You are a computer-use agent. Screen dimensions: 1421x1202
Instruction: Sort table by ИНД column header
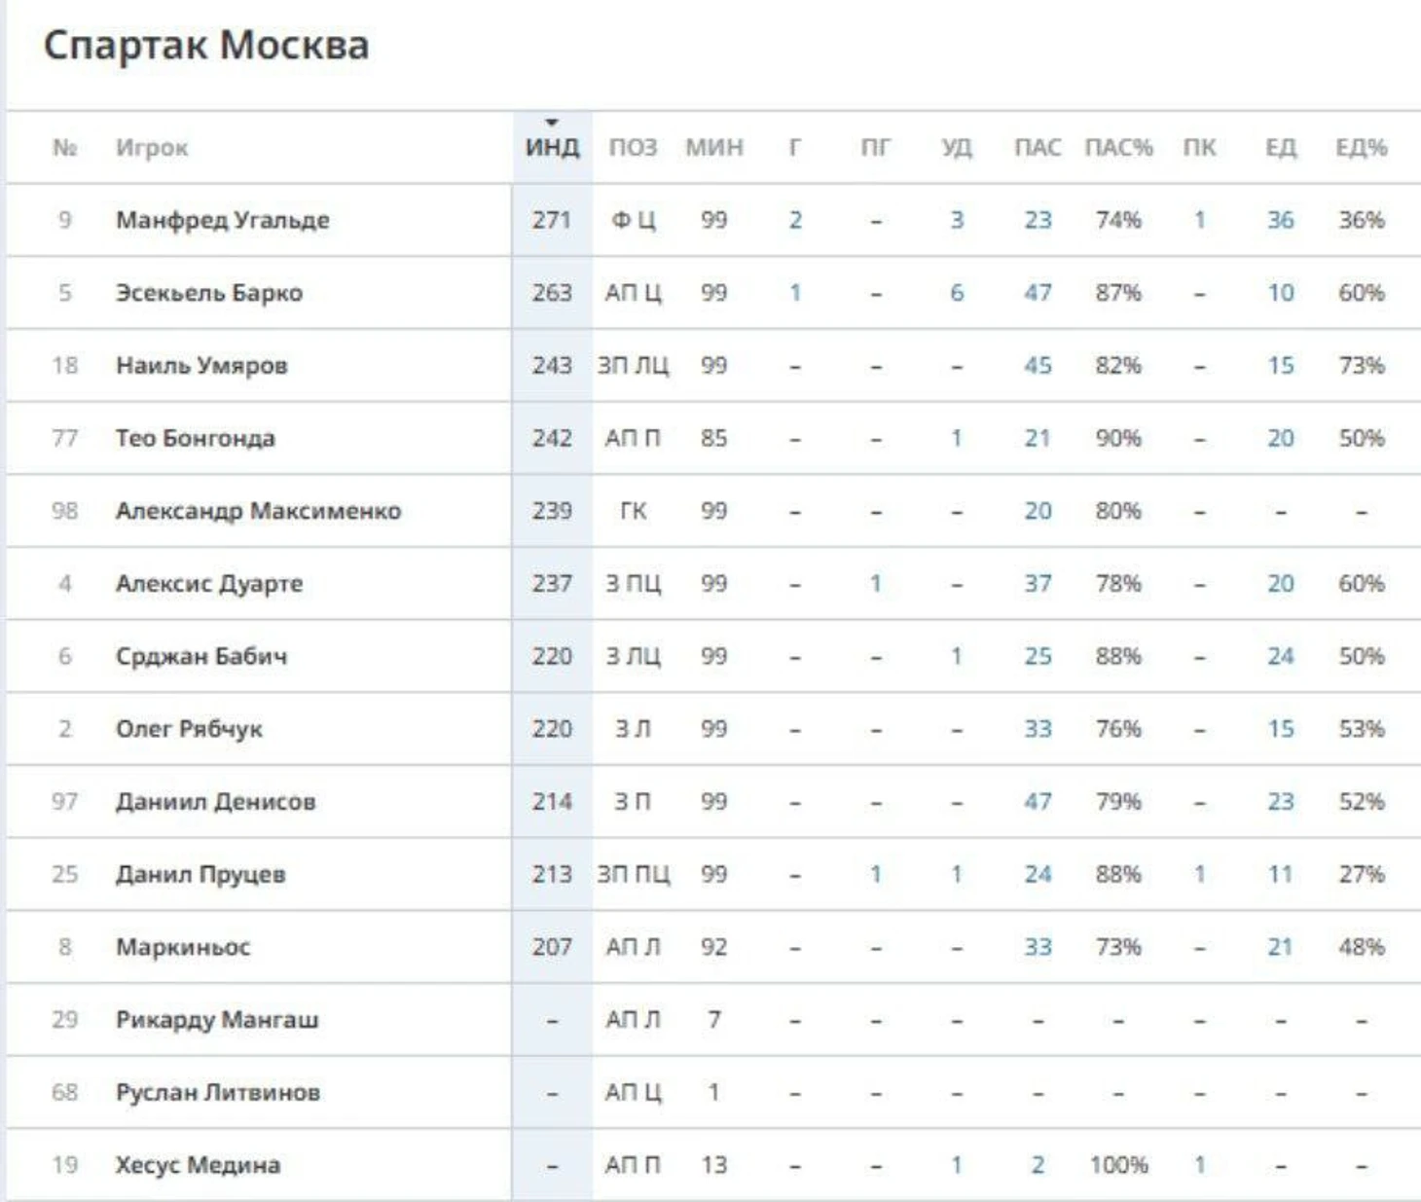[x=552, y=147]
